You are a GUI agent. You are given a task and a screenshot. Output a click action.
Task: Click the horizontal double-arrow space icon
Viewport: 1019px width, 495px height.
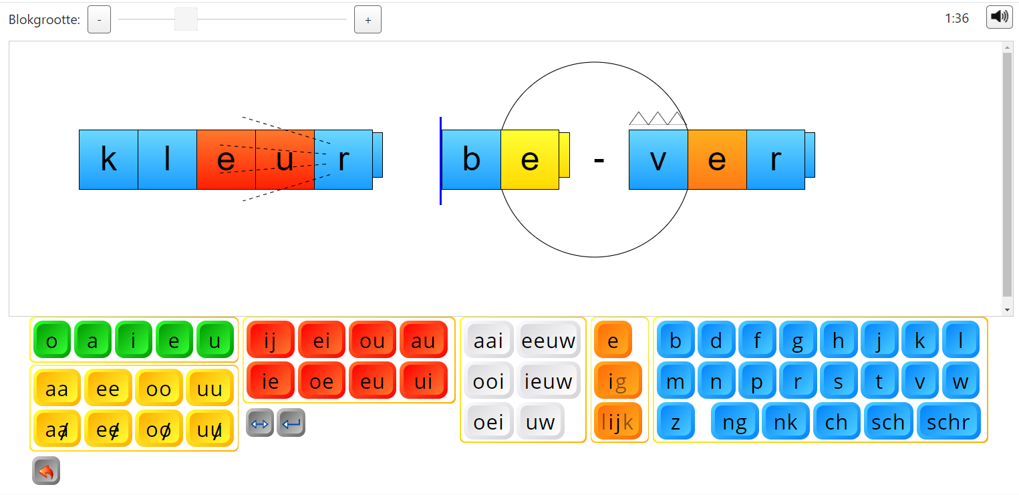coord(259,423)
